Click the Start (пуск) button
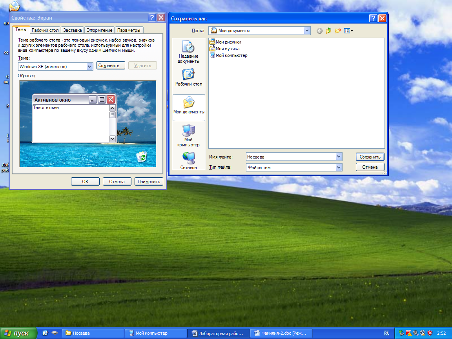 coord(18,333)
